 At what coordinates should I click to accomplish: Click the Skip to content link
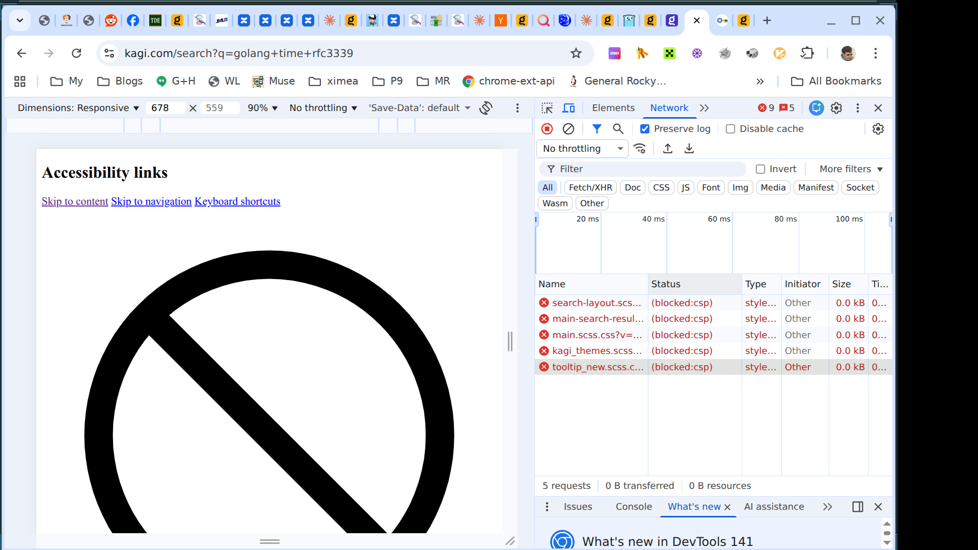coord(74,202)
